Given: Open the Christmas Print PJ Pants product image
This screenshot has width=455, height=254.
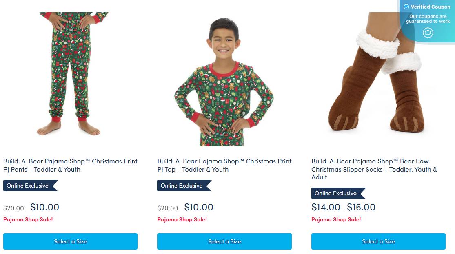Looking at the screenshot, I should click(x=70, y=73).
